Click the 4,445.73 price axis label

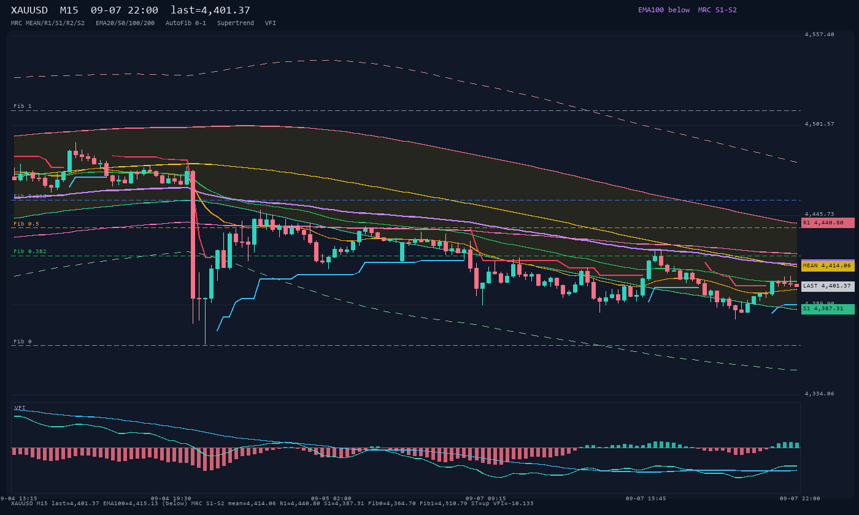pyautogui.click(x=820, y=214)
